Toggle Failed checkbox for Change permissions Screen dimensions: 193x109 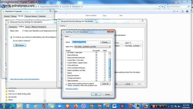[105, 78]
